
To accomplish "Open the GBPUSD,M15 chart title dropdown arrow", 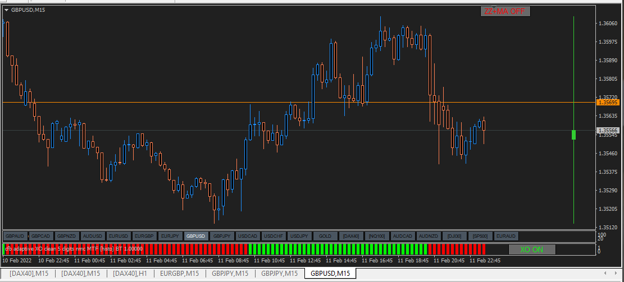I will click(x=6, y=10).
